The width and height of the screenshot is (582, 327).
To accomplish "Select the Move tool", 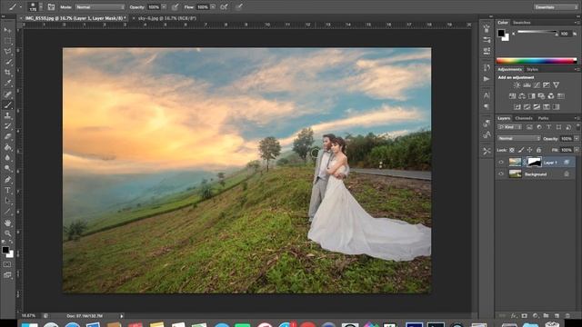I will [7, 30].
